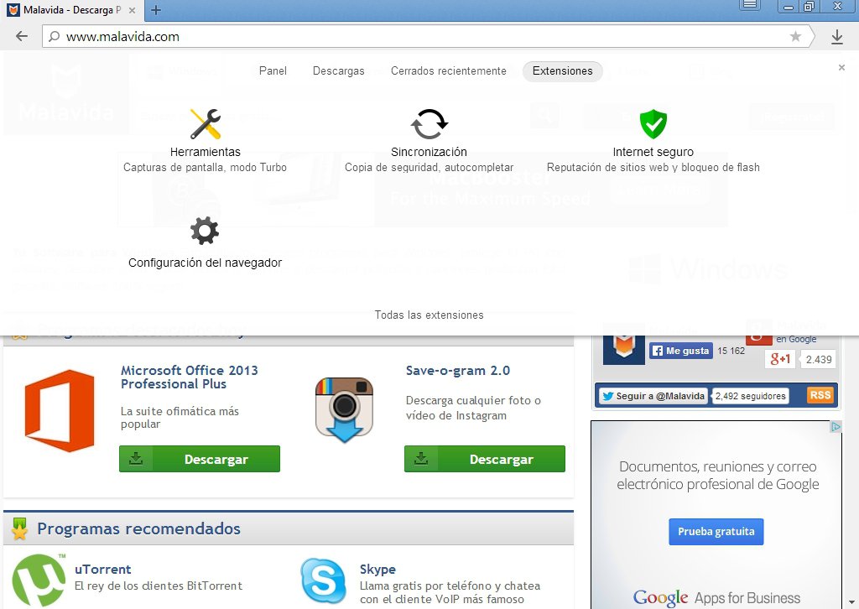Screen dimensions: 859x609
Task: Click Prueba gratuita in the Google ad
Action: (716, 531)
